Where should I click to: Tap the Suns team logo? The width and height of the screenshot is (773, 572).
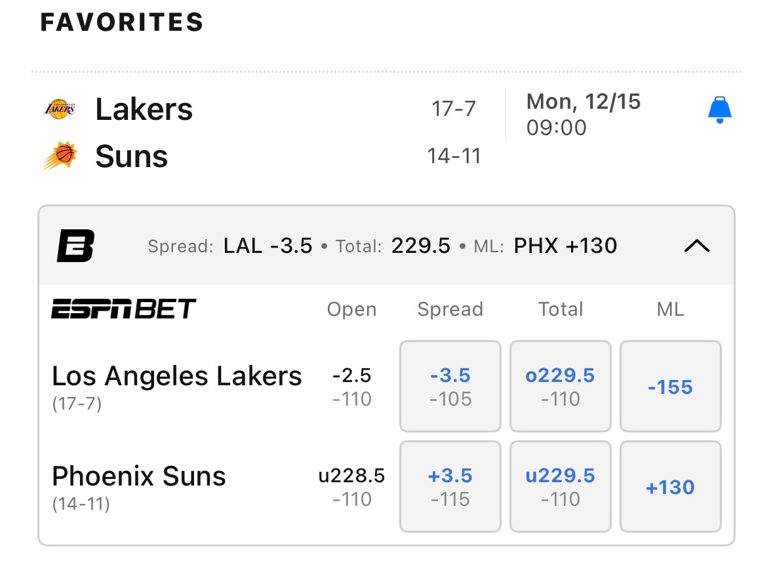click(60, 156)
